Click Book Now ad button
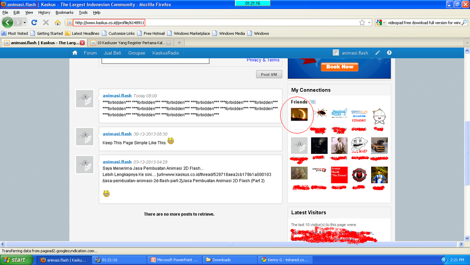Screen dimensions: 470x265 (x=340, y=67)
